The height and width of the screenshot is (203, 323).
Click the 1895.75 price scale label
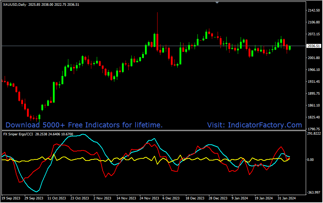tap(314, 94)
